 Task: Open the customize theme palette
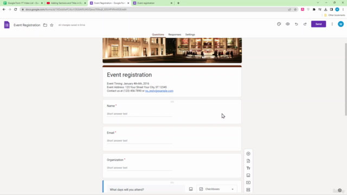click(x=279, y=24)
